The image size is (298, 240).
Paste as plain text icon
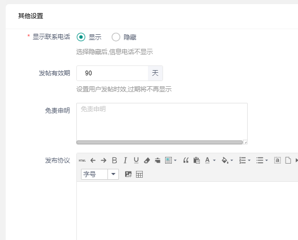(197, 161)
